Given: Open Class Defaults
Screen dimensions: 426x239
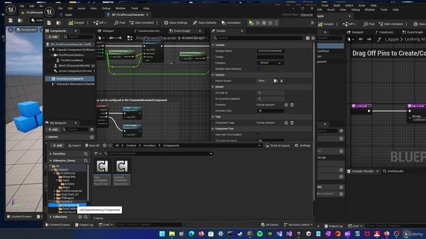Looking at the screenshot, I should point(204,23).
